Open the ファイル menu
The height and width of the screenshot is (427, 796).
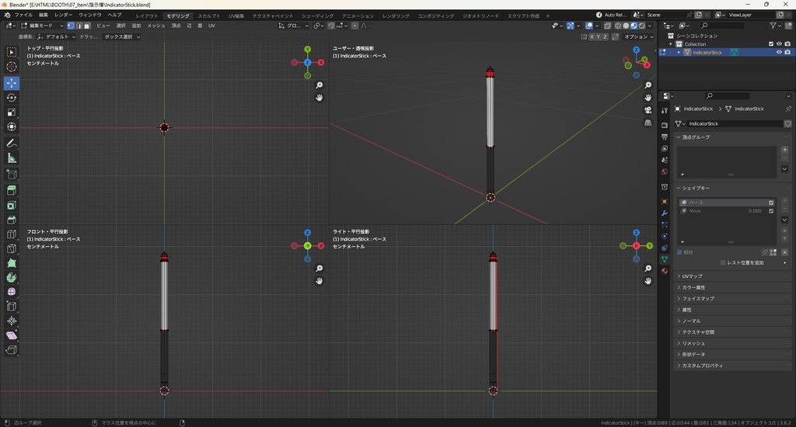click(x=23, y=16)
